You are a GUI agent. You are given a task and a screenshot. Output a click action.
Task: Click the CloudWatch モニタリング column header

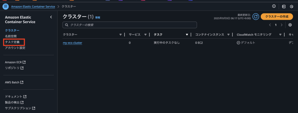point(254,35)
